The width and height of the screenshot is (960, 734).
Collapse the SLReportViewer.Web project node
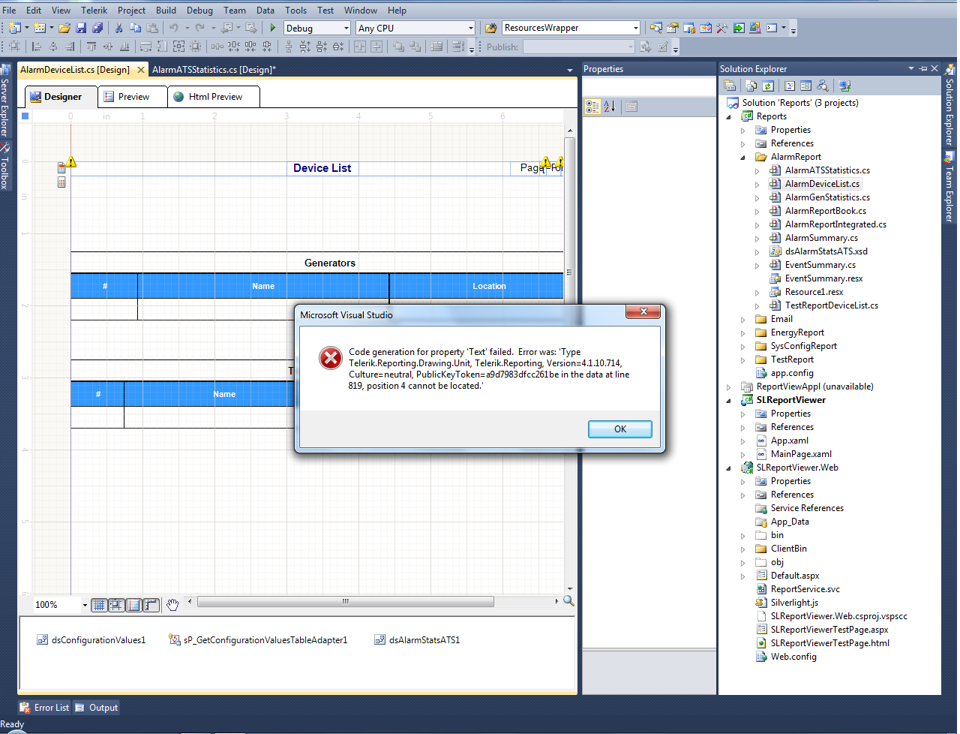(x=729, y=468)
